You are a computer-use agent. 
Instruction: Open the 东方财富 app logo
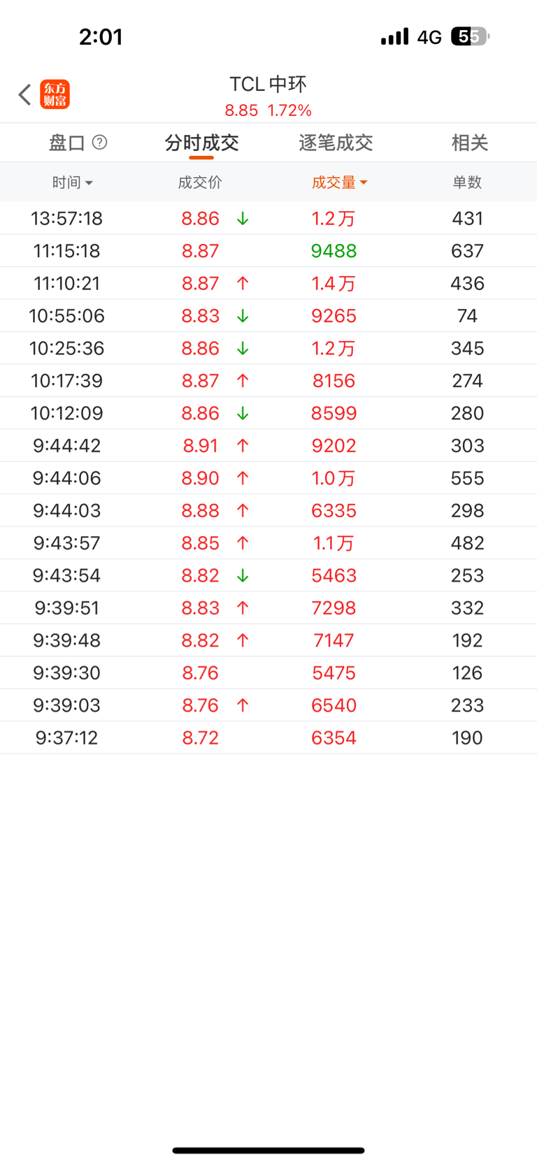tap(55, 94)
